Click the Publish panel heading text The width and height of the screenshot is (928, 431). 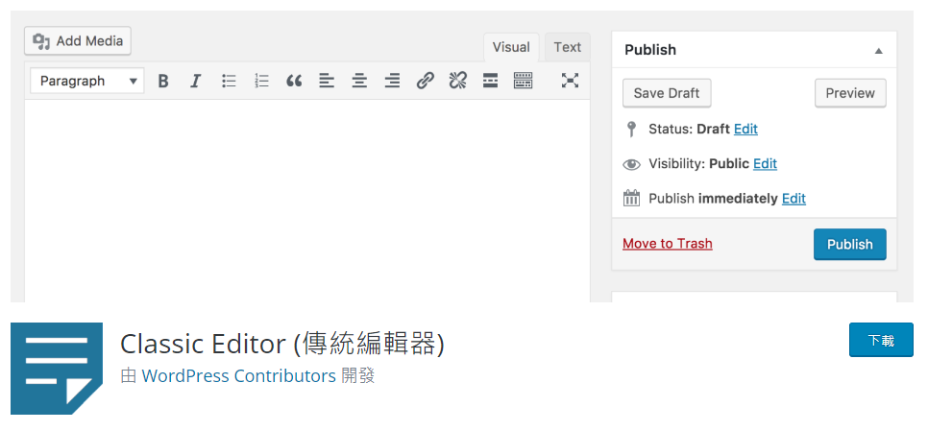pyautogui.click(x=649, y=50)
